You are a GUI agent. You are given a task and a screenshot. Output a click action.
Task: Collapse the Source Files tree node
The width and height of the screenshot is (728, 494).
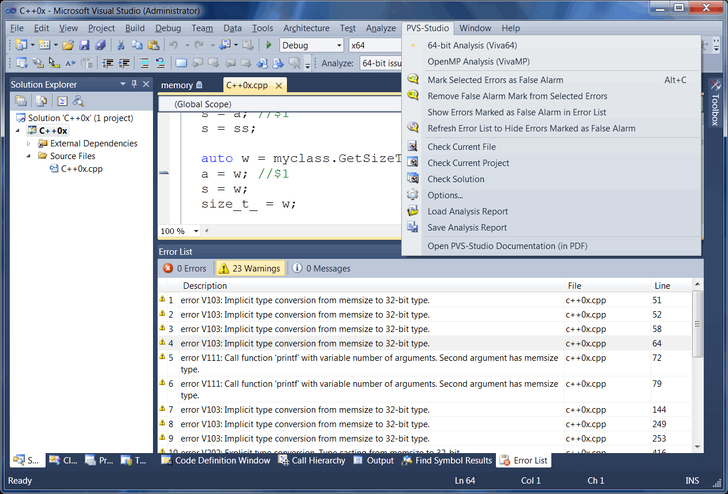click(29, 156)
